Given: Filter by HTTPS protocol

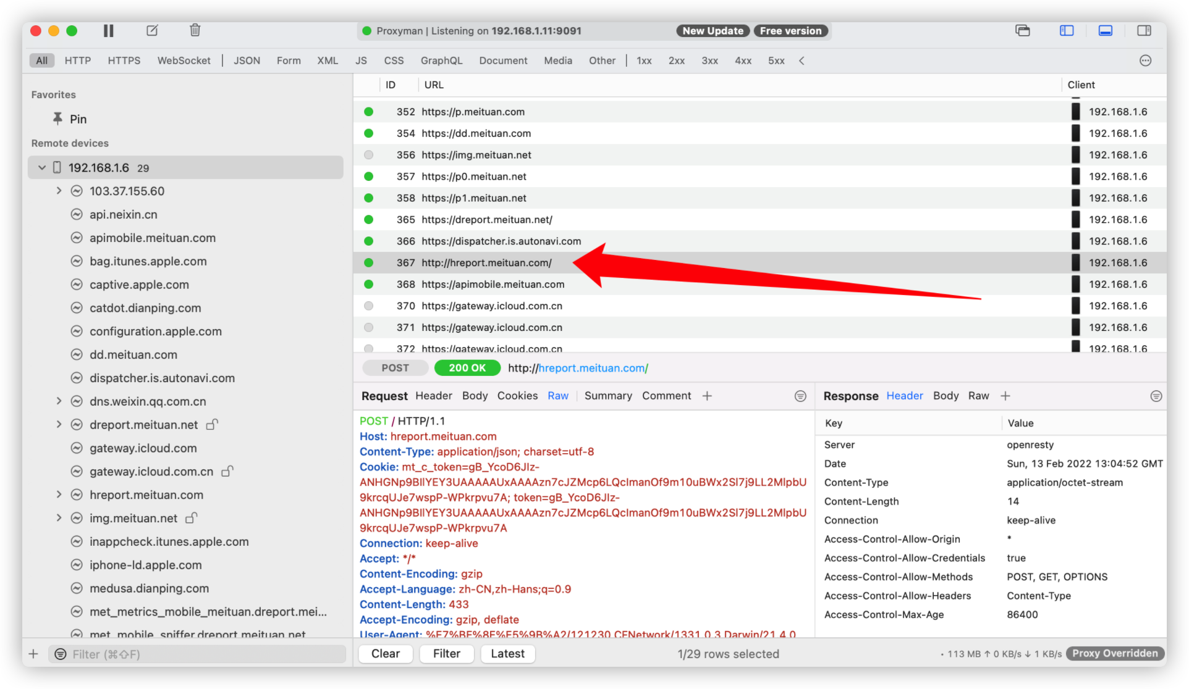Looking at the screenshot, I should 124,61.
